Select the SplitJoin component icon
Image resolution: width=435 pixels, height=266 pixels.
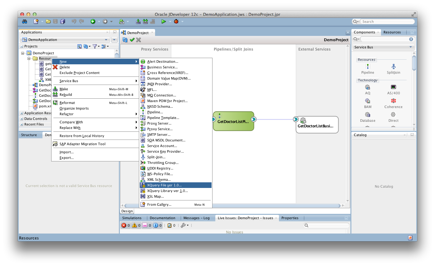click(393, 68)
